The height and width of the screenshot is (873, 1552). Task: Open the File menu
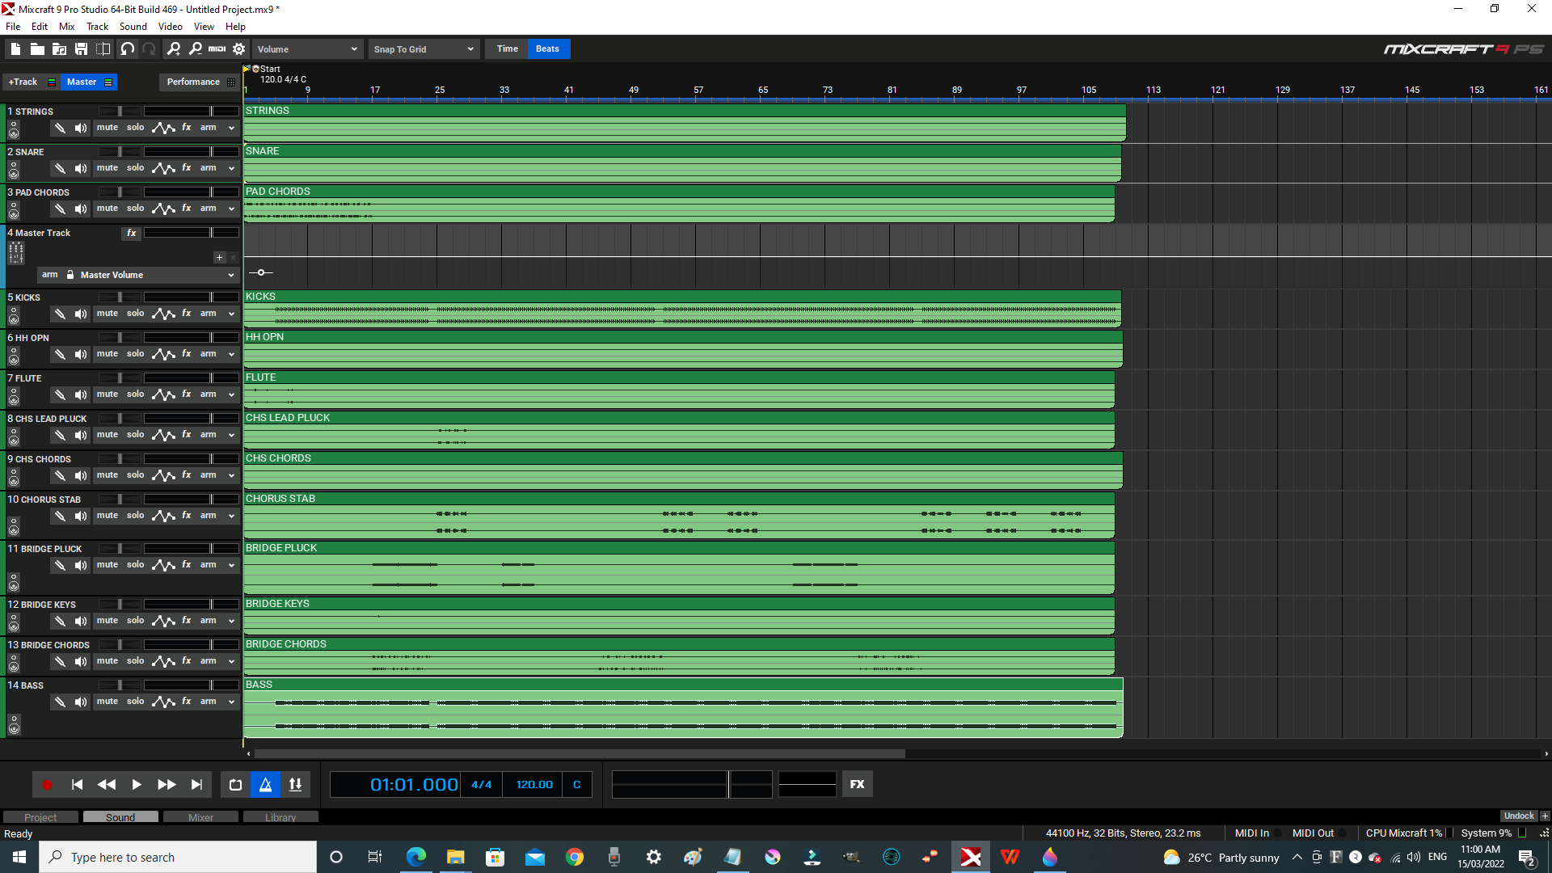tap(13, 27)
